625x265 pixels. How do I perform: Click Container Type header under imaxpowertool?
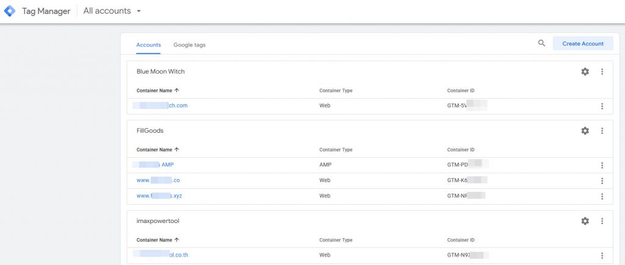click(336, 241)
